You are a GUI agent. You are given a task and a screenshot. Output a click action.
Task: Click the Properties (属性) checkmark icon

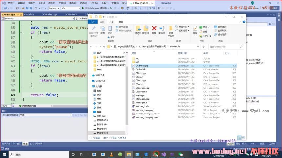195,28
